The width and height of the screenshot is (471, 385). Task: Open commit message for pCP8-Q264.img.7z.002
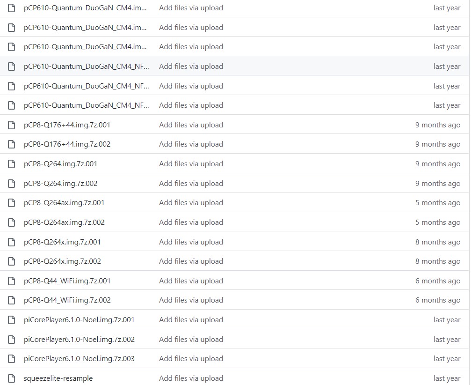pos(191,184)
